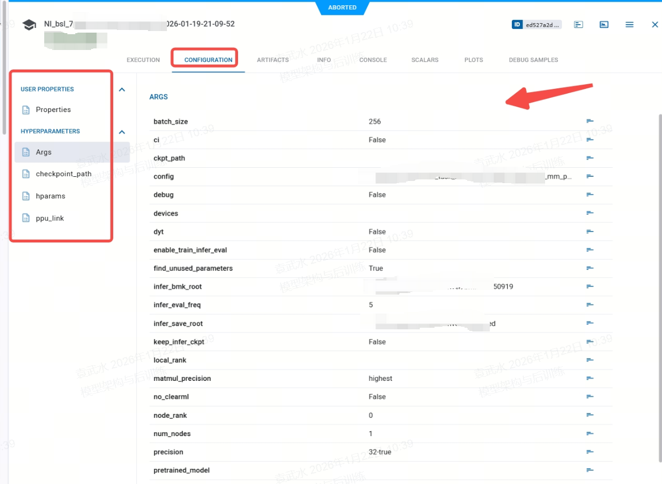Click the Args document icon
The width and height of the screenshot is (662, 484).
(26, 152)
